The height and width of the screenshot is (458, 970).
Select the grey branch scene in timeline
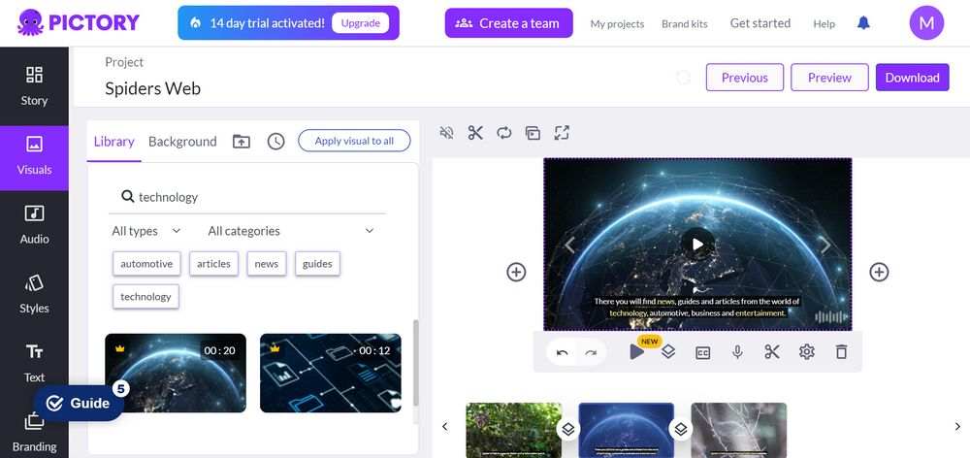[738, 430]
